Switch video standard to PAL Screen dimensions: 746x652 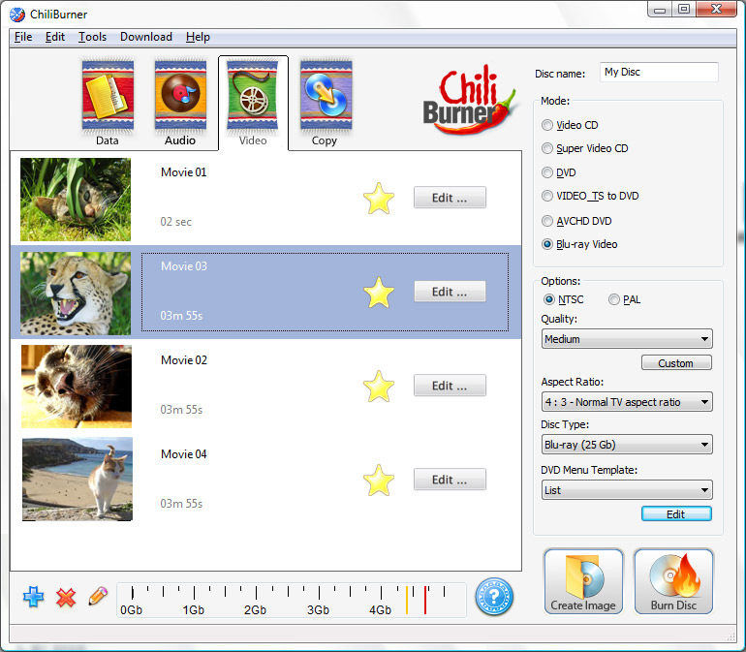[614, 300]
